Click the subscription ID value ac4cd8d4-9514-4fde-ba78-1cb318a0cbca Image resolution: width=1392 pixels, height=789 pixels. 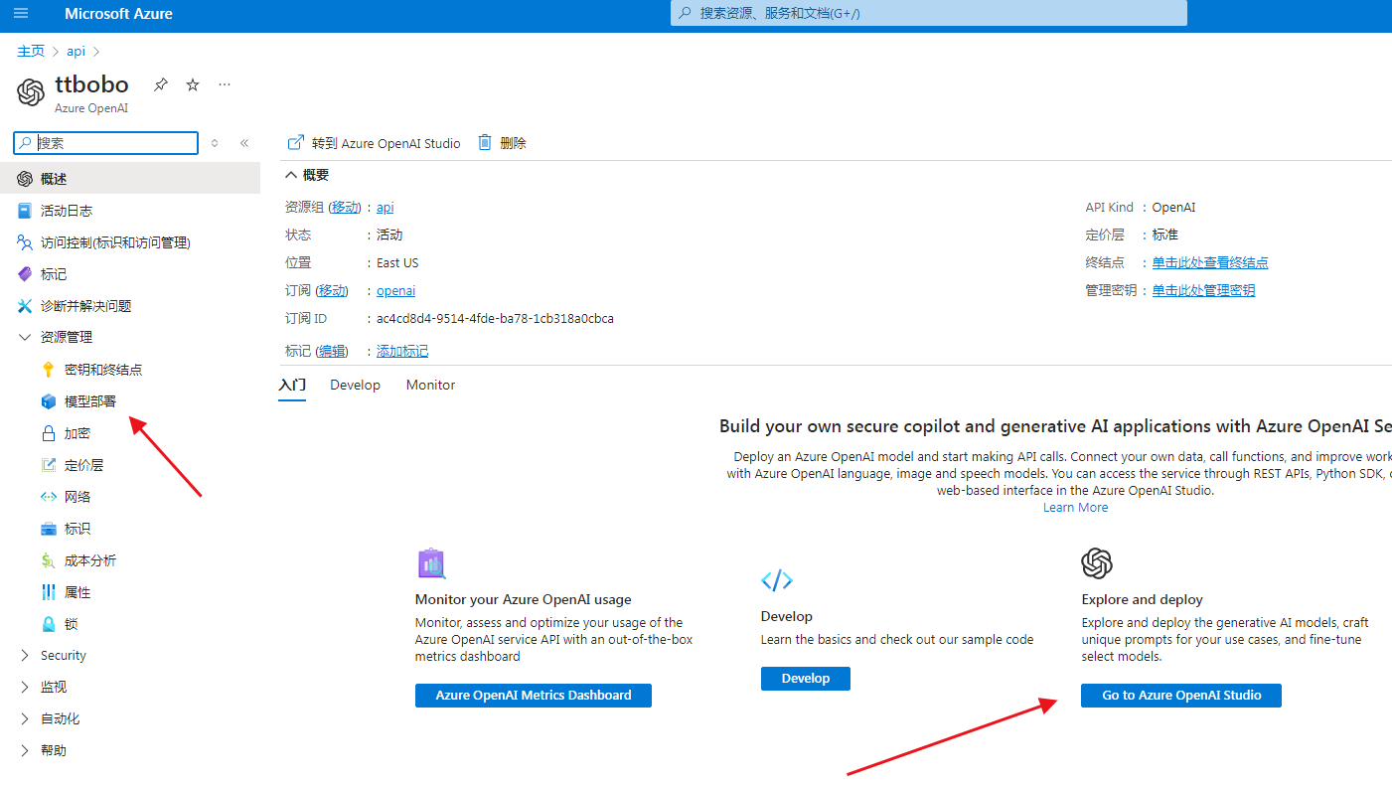click(x=495, y=319)
